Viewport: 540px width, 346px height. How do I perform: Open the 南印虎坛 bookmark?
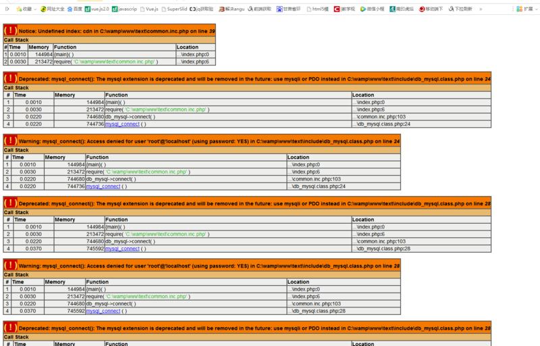(402, 9)
